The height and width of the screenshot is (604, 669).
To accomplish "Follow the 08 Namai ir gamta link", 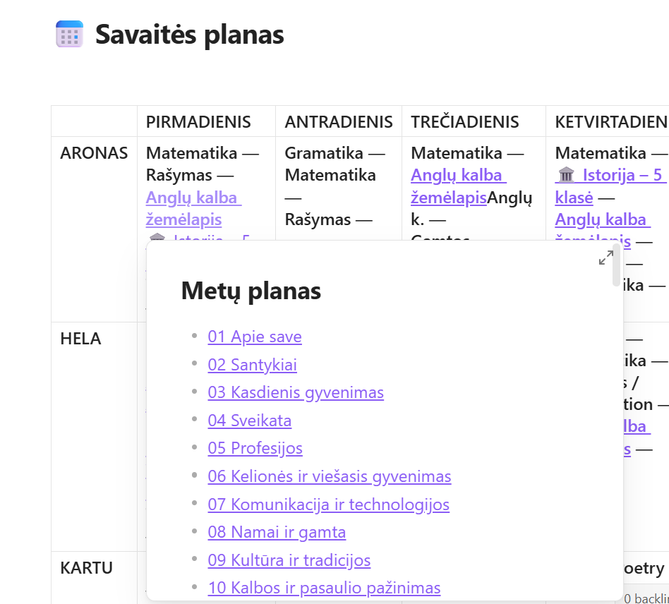I will point(277,532).
